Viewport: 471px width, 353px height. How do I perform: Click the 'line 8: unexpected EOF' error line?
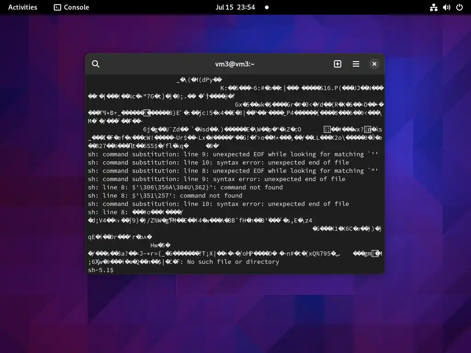[233, 171]
